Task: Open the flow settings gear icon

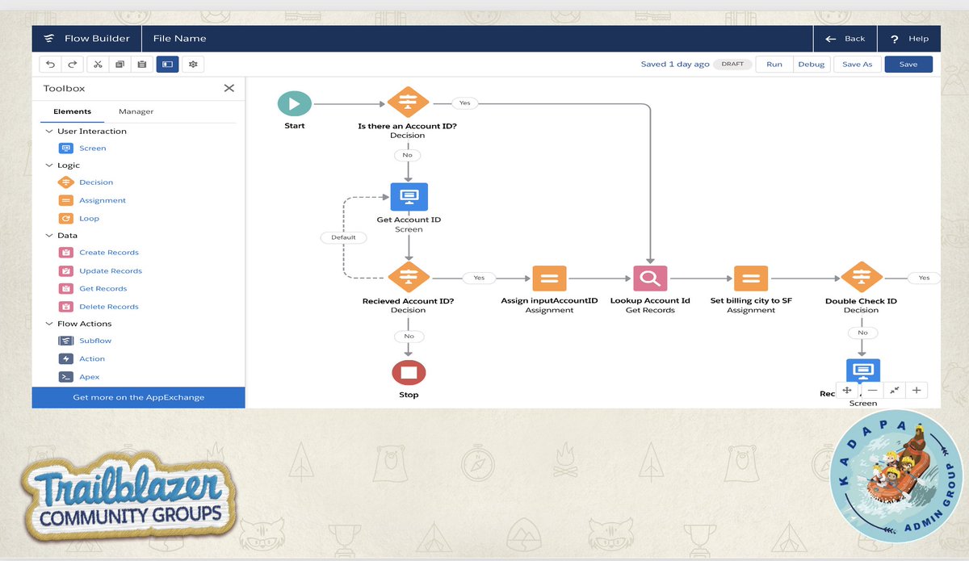Action: click(x=191, y=64)
